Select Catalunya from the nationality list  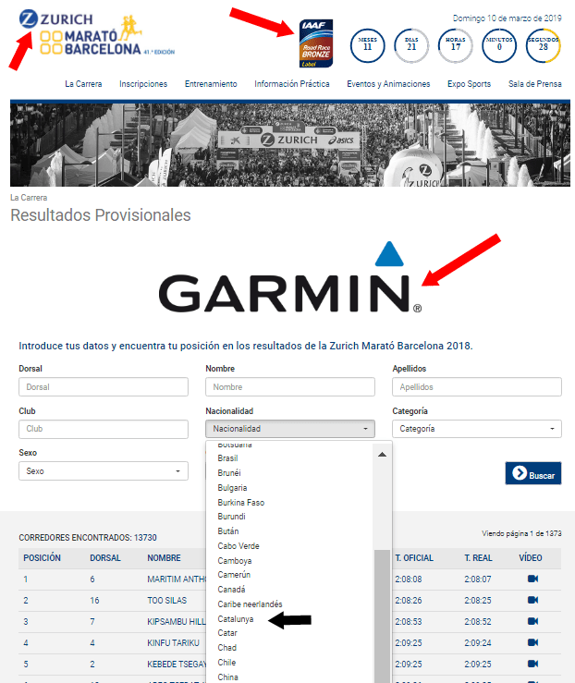click(236, 618)
